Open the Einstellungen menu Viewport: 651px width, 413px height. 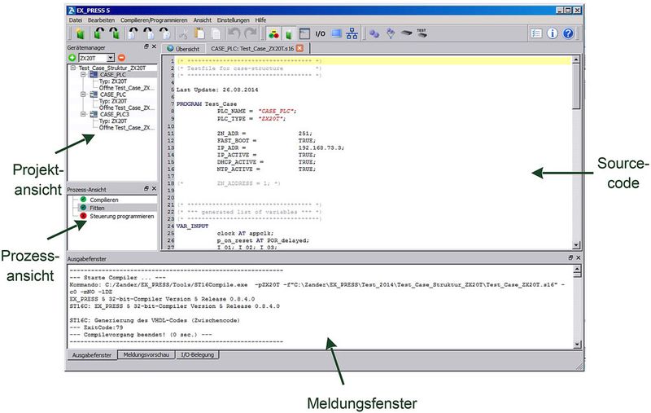pyautogui.click(x=233, y=20)
